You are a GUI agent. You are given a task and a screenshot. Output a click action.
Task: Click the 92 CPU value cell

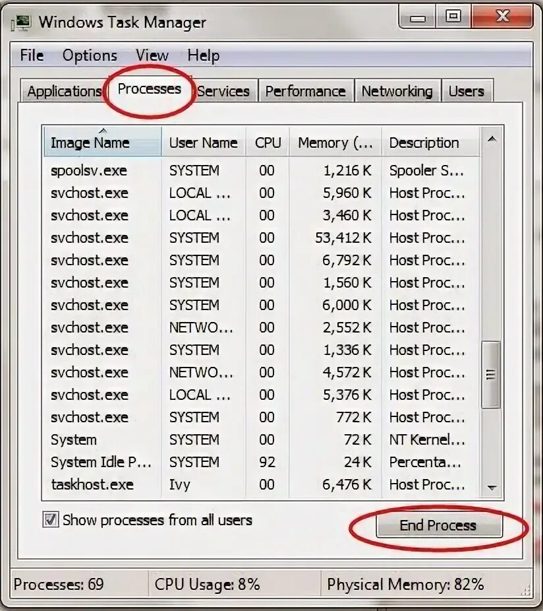(267, 462)
